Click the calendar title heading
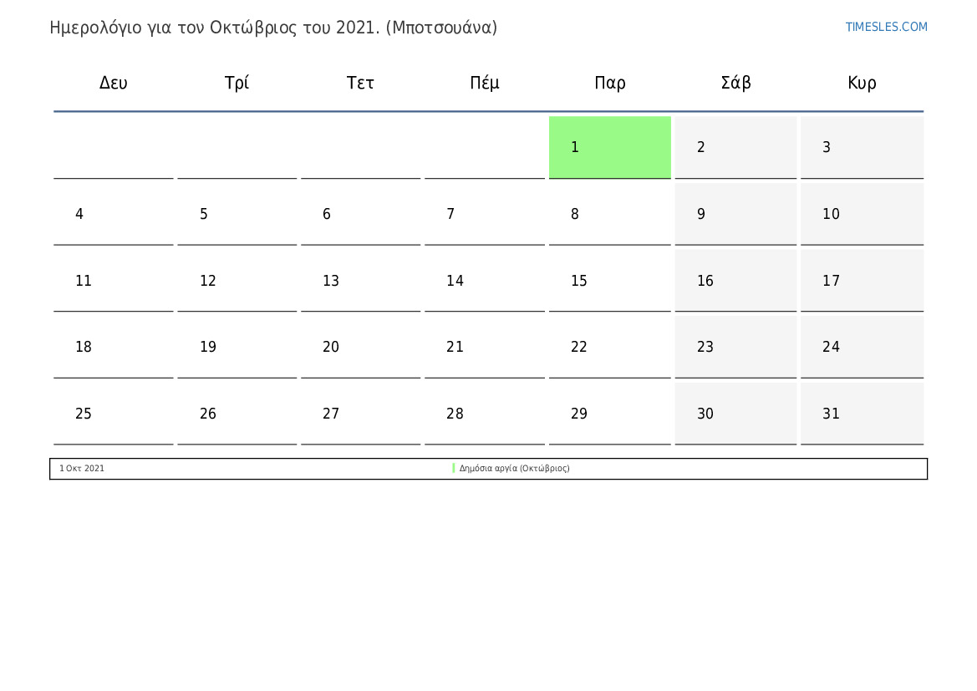Viewport: 977px width, 691px height. 273,28
